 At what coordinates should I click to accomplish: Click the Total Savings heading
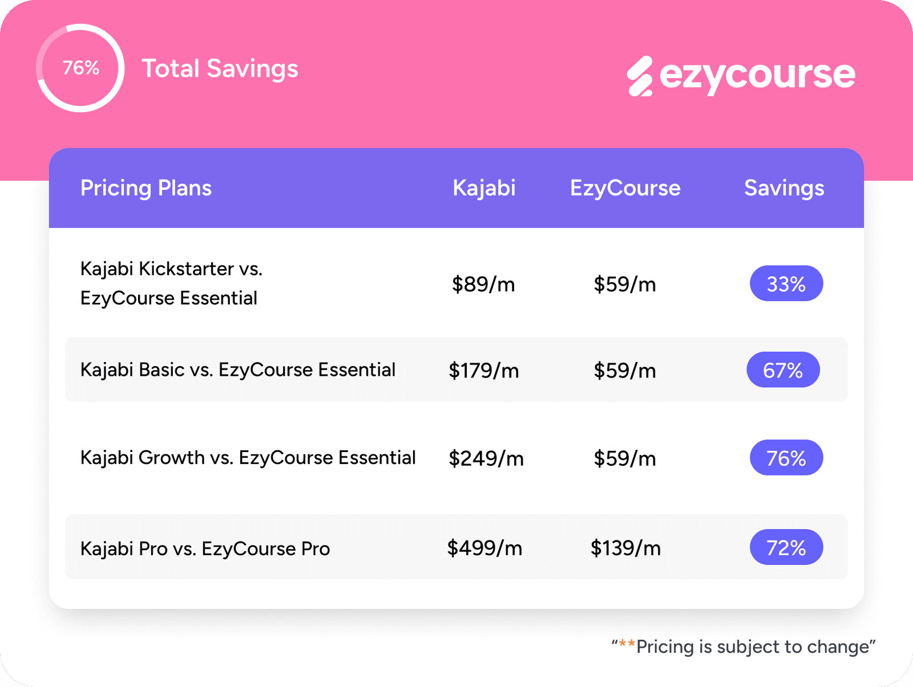coord(220,68)
